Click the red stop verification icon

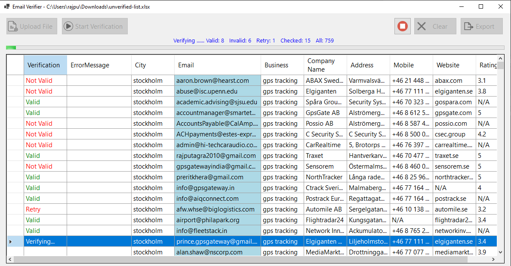point(403,26)
